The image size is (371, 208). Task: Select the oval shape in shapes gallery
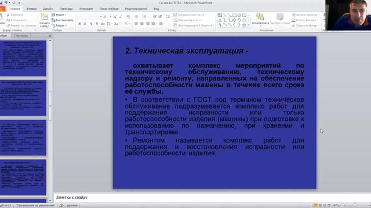click(x=239, y=16)
